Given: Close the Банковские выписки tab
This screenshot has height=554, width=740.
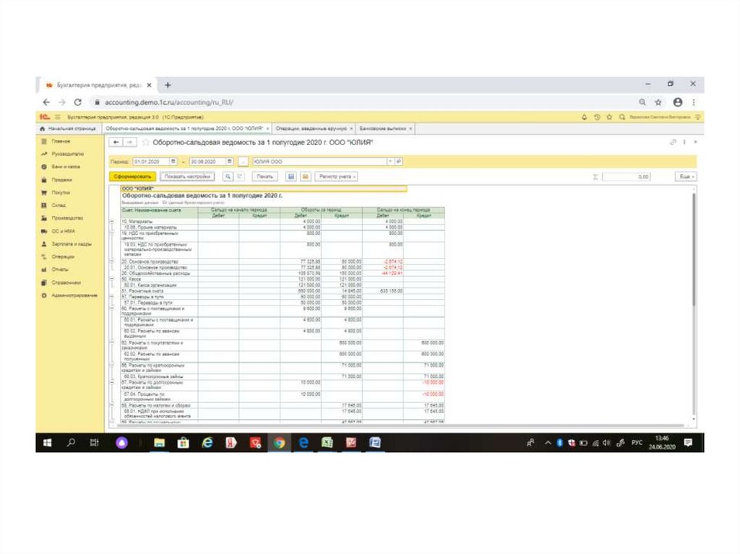Looking at the screenshot, I should [410, 129].
